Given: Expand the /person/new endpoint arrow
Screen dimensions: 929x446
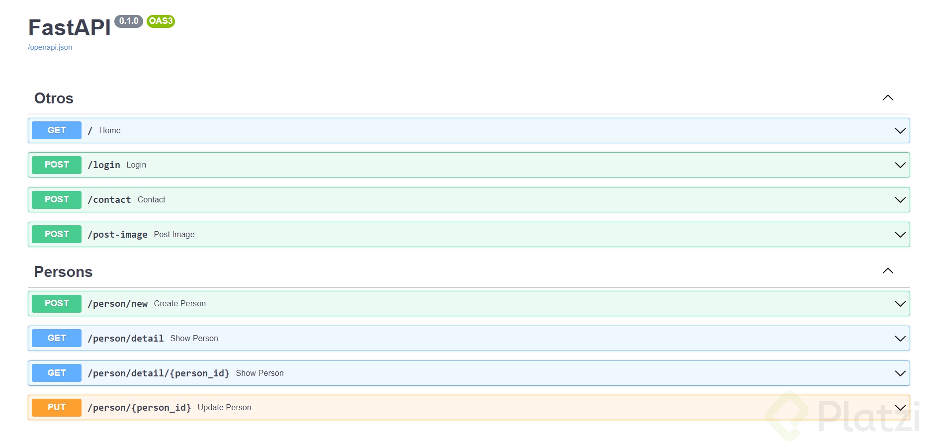Looking at the screenshot, I should 900,304.
